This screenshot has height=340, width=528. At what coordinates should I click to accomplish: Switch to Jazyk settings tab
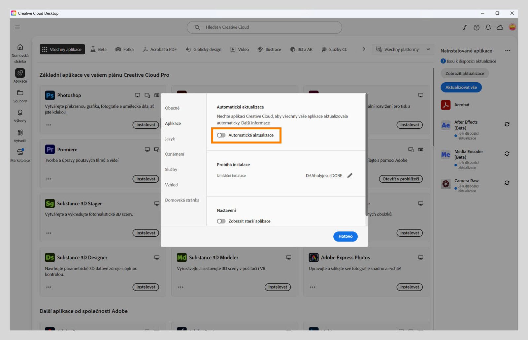(x=170, y=139)
